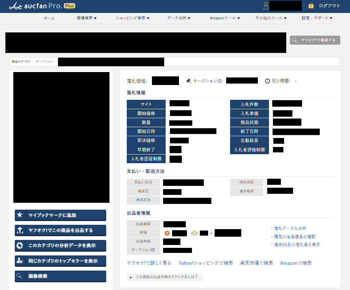Image resolution: width=350 pixels, height=290 pixels.
Task: Click 楽天市場で検索 link
Action: tap(256, 263)
